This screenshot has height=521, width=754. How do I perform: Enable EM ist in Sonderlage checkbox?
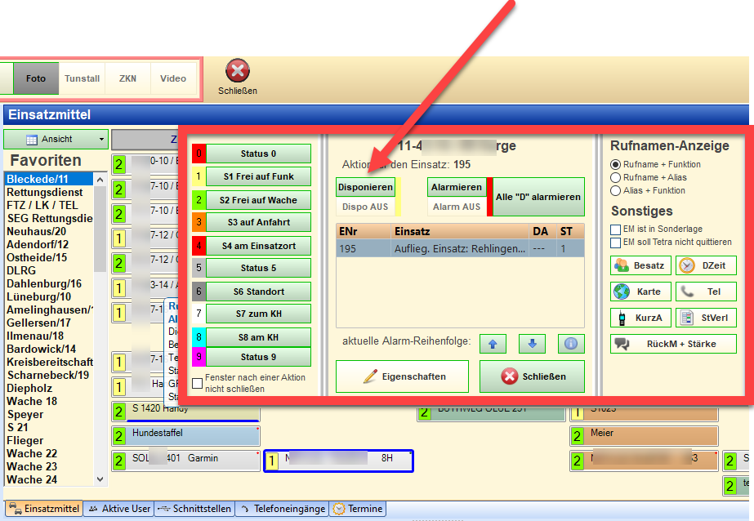616,229
